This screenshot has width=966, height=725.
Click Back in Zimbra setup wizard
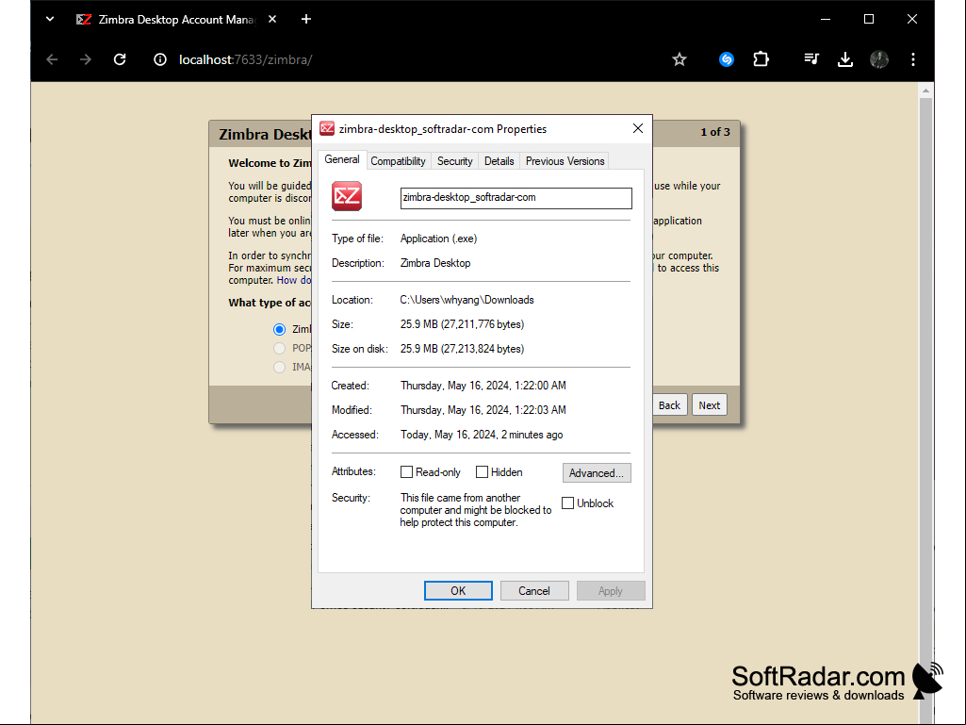(669, 405)
